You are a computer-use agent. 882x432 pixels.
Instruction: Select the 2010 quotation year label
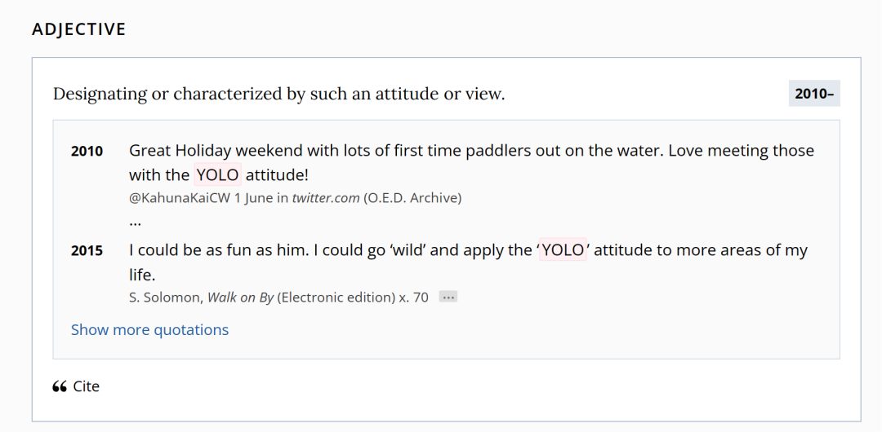pyautogui.click(x=87, y=152)
